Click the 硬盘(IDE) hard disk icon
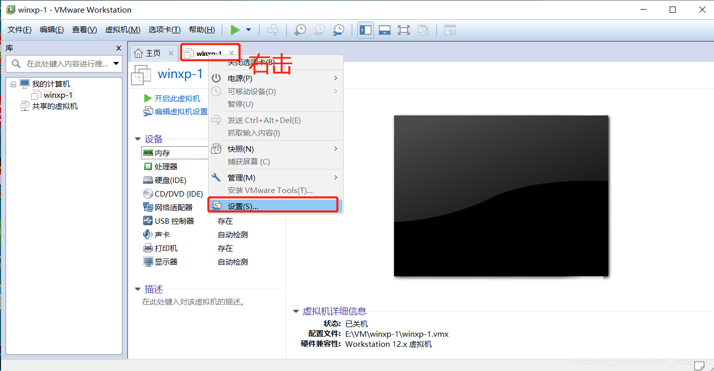 (x=148, y=180)
